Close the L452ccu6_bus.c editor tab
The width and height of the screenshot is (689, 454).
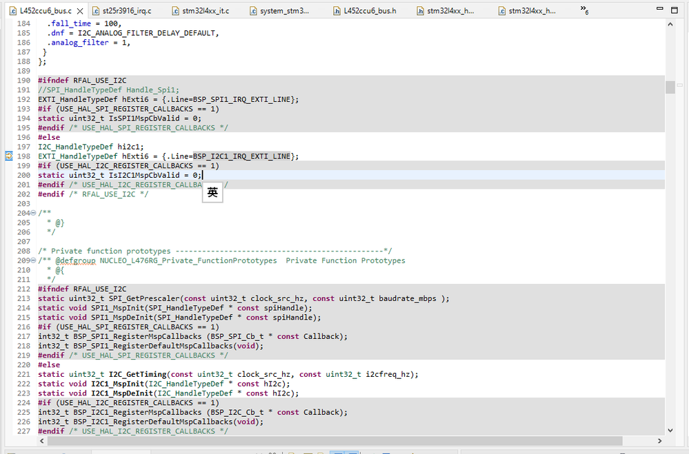coord(80,11)
